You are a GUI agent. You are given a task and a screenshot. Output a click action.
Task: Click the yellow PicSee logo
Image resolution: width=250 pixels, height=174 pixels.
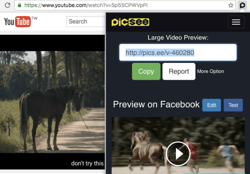point(130,22)
